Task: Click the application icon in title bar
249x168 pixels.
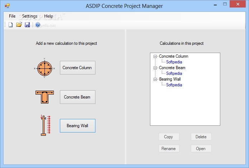Action: pos(7,6)
